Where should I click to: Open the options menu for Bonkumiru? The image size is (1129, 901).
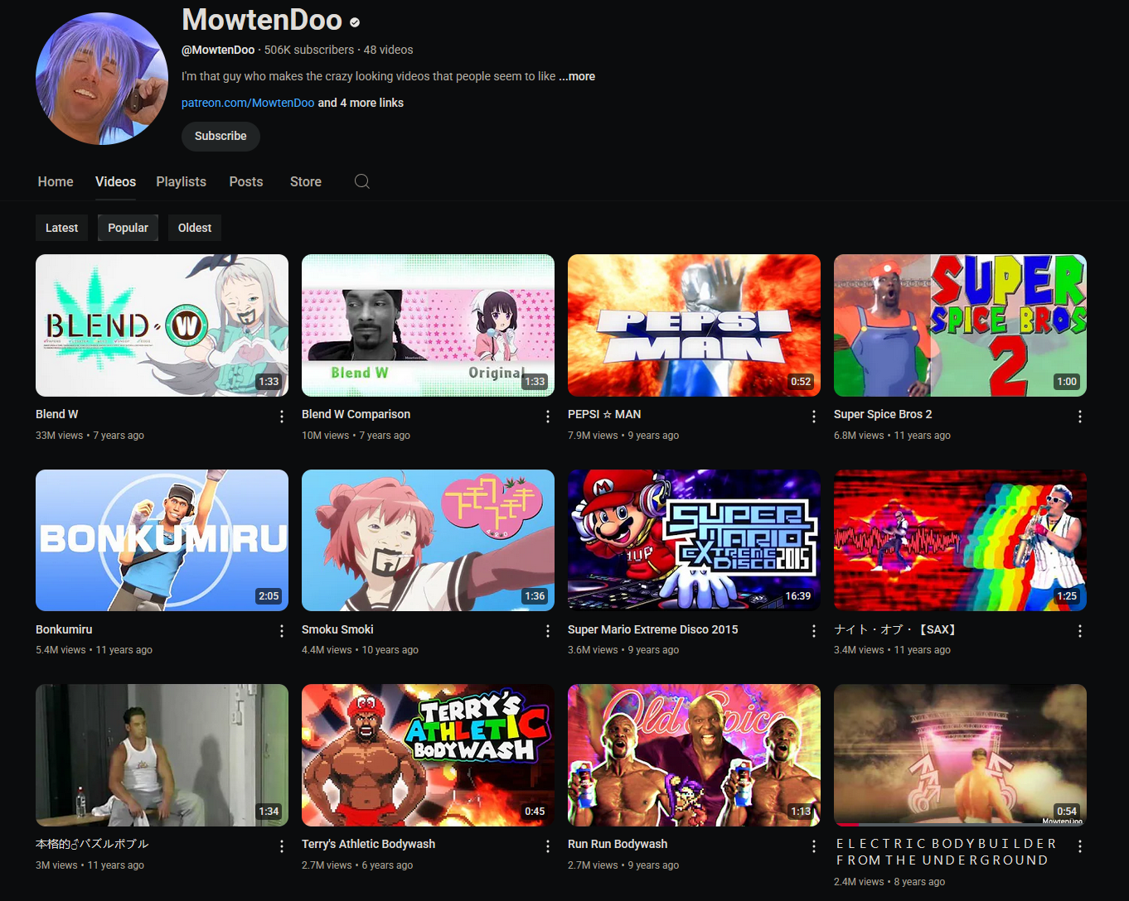pyautogui.click(x=282, y=631)
